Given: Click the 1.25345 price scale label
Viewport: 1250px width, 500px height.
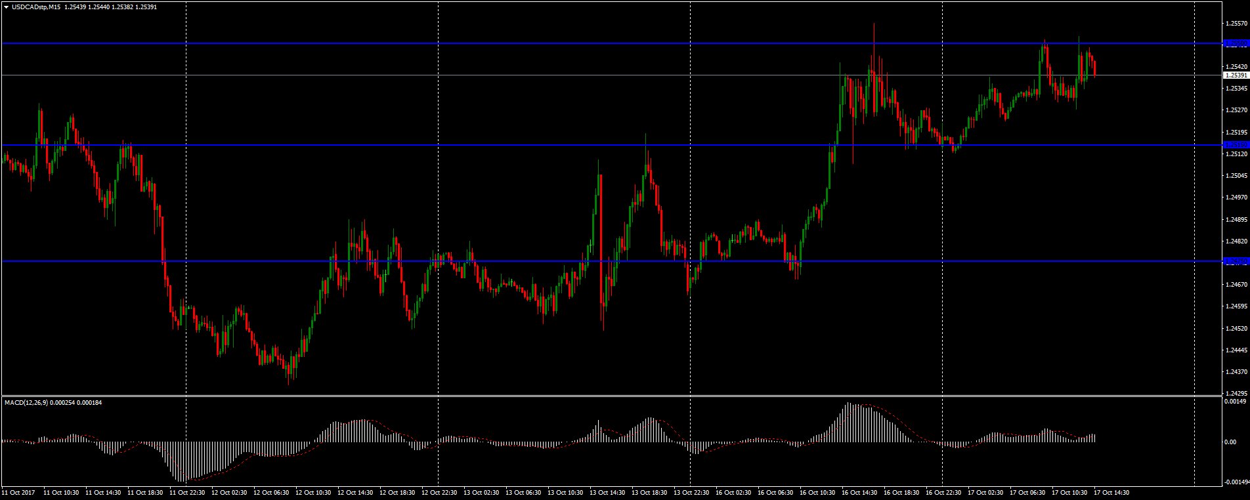Looking at the screenshot, I should pyautogui.click(x=1236, y=89).
